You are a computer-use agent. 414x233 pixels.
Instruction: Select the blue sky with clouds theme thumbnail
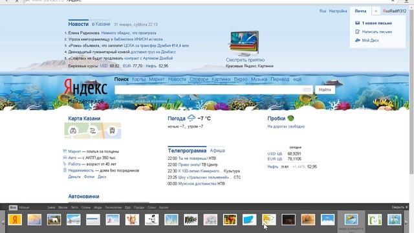(x=327, y=219)
